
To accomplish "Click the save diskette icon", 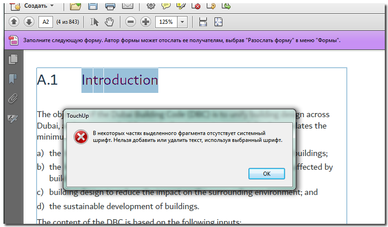I will click(x=92, y=6).
